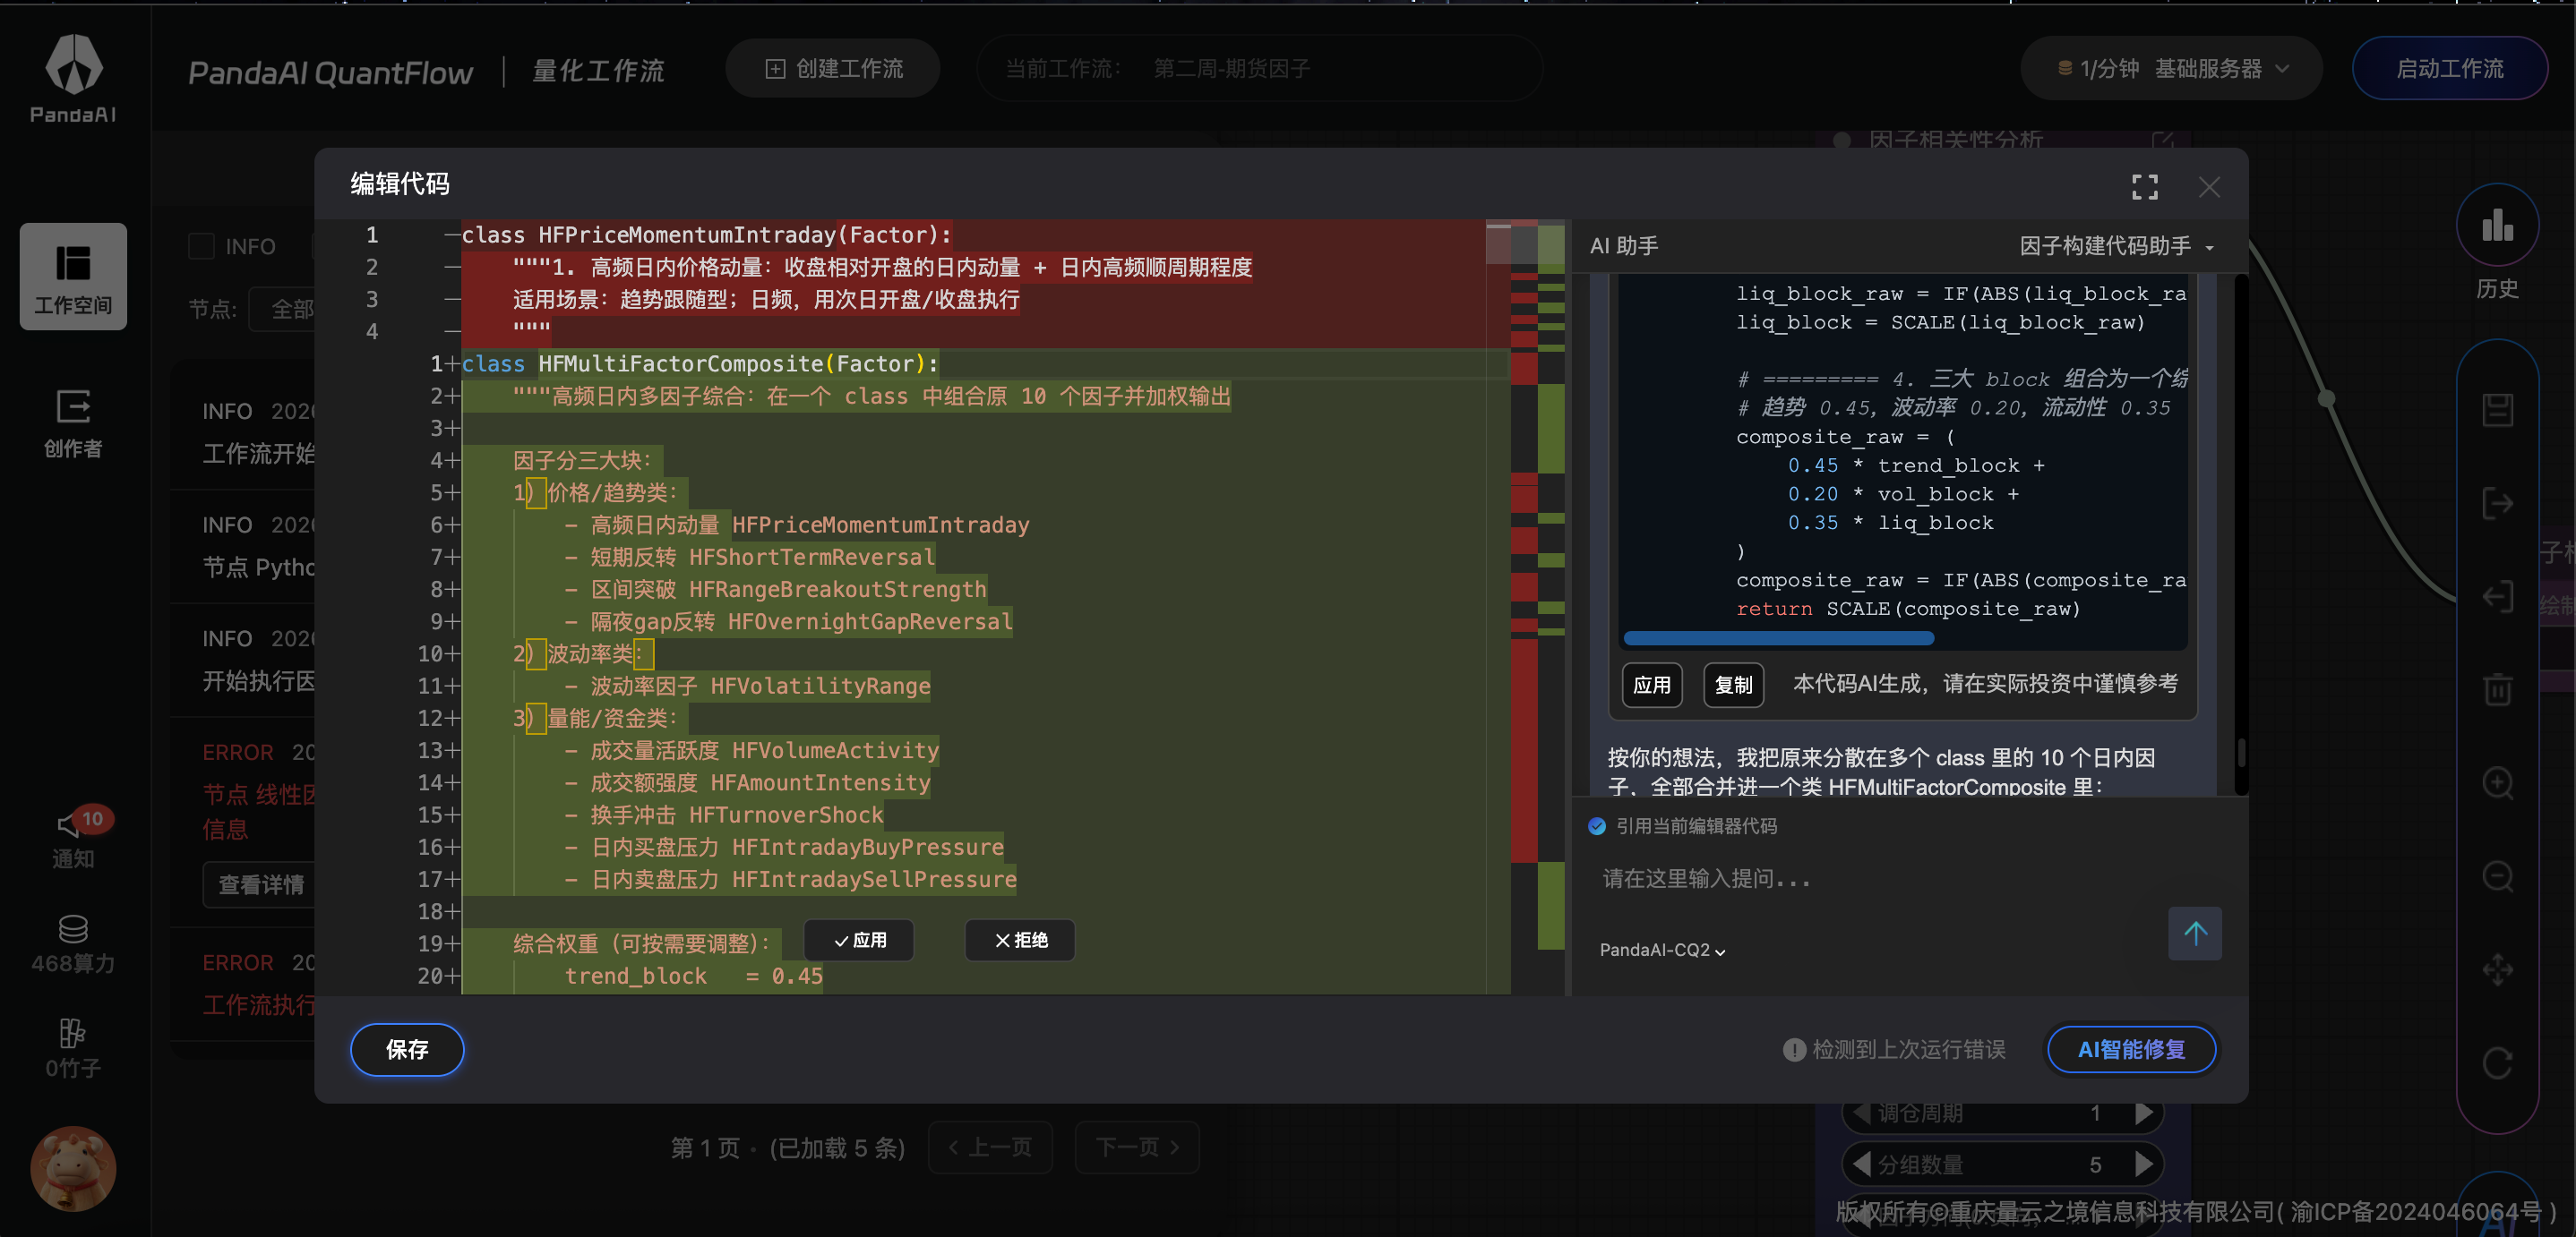Click the move/pan cross-arrows icon

point(2497,969)
